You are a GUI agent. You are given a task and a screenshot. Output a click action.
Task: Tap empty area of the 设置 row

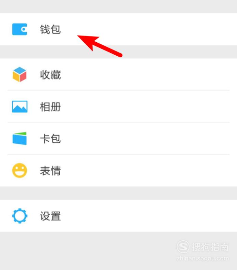point(145,216)
